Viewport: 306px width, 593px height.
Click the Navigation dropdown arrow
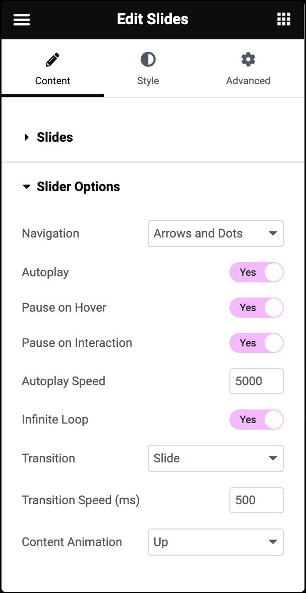click(x=272, y=233)
